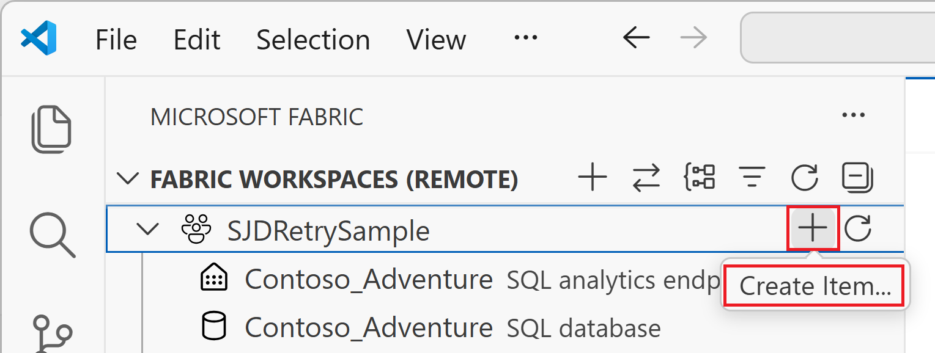Viewport: 935px width, 353px height.
Task: Go forward with the right arrow
Action: coord(693,38)
